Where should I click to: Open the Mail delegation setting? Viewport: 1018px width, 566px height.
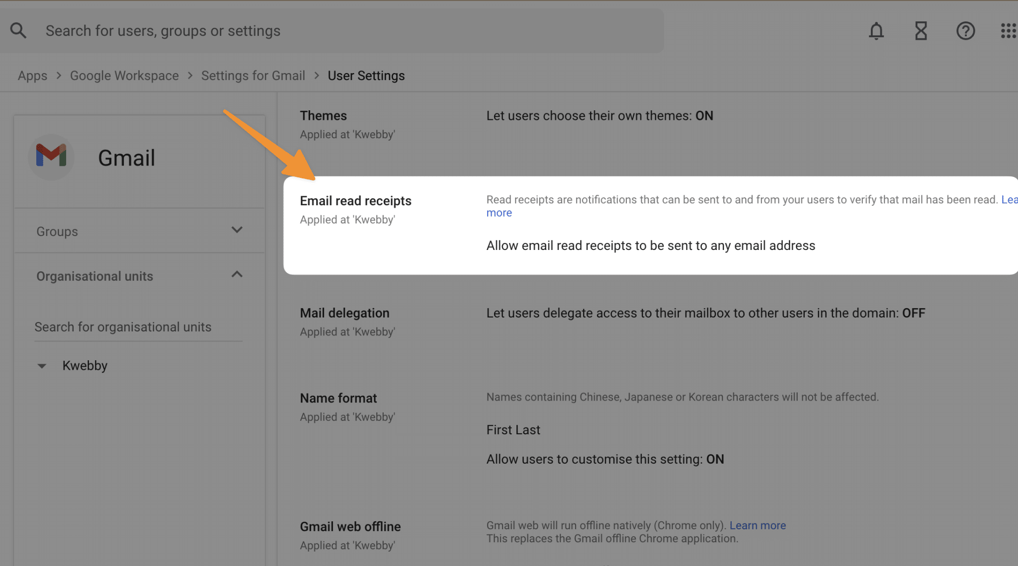click(344, 313)
